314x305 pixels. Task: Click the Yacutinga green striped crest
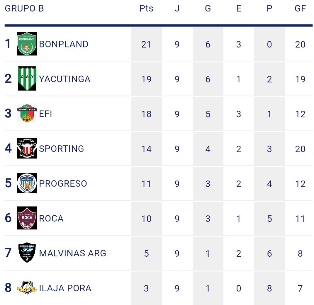27,79
